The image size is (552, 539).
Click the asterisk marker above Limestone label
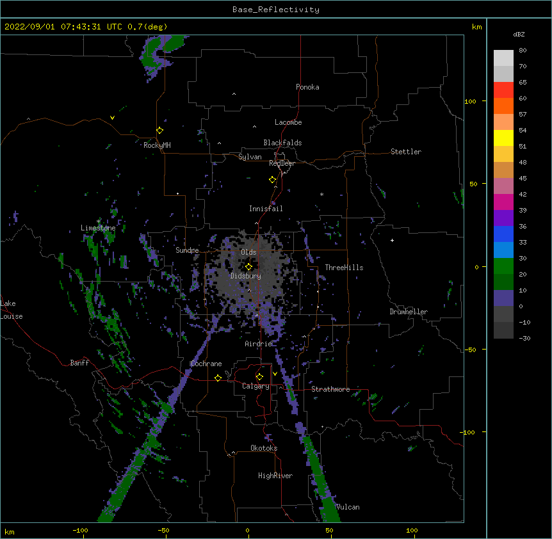(99, 221)
